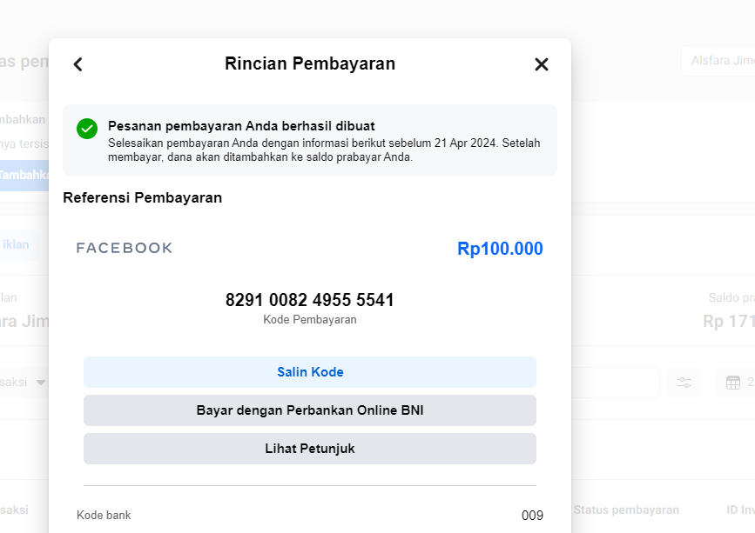Expand the transaksi dropdown arrow at left
The height and width of the screenshot is (533, 755).
[41, 383]
